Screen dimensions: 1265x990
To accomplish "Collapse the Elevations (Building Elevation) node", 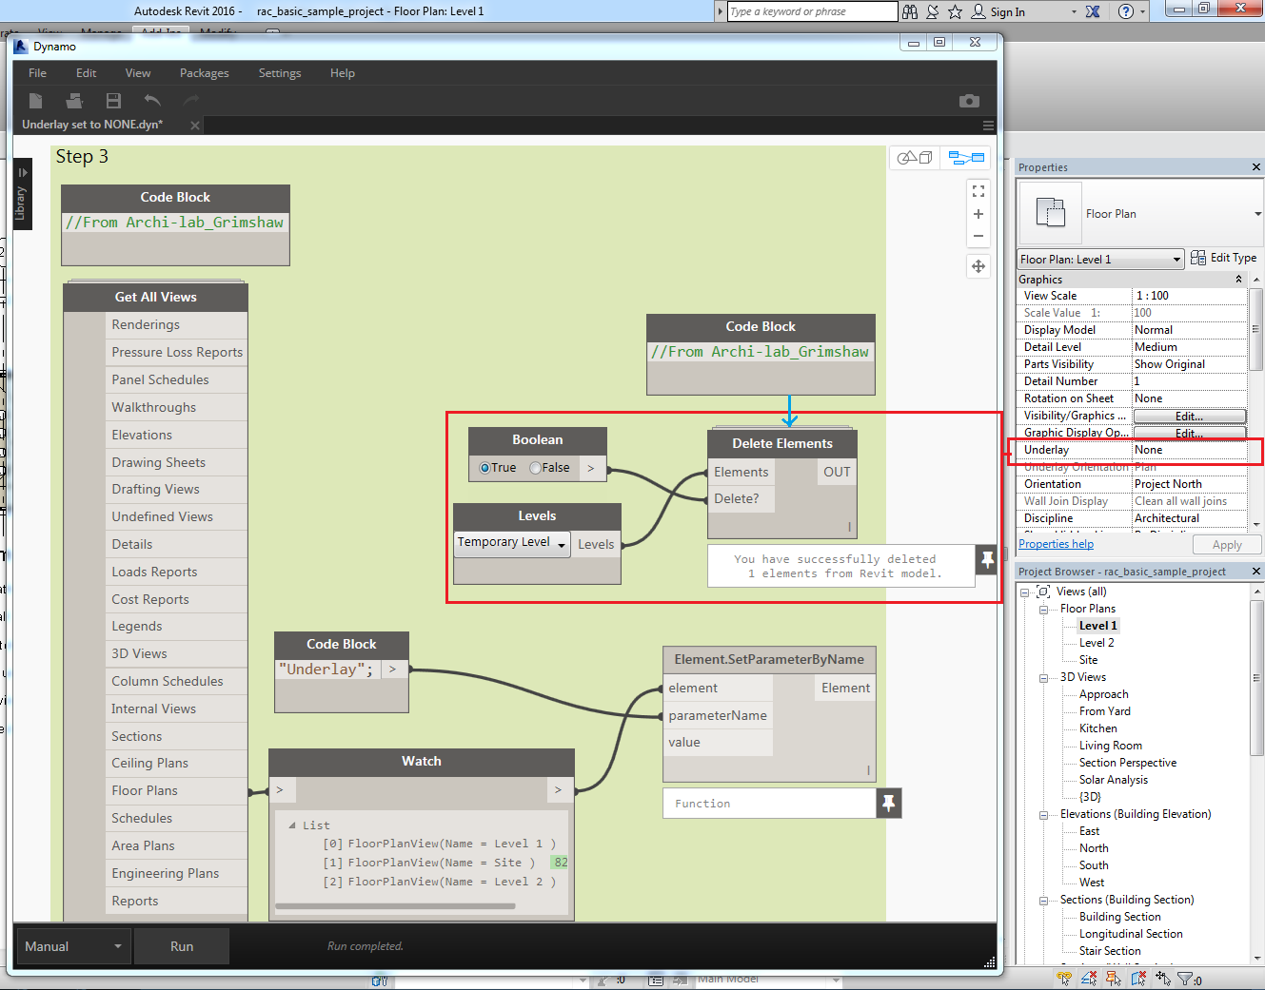I will [x=1043, y=815].
